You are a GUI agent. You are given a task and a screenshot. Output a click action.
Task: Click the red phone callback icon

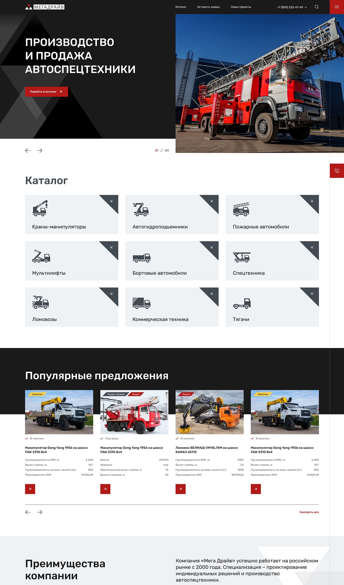click(x=337, y=171)
